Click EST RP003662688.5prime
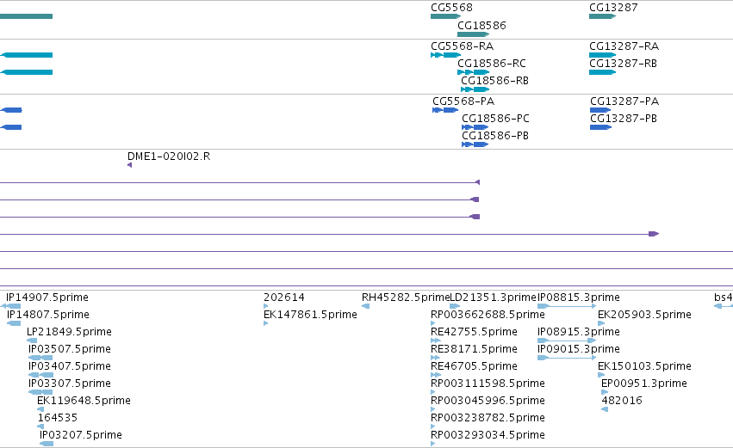 click(433, 323)
